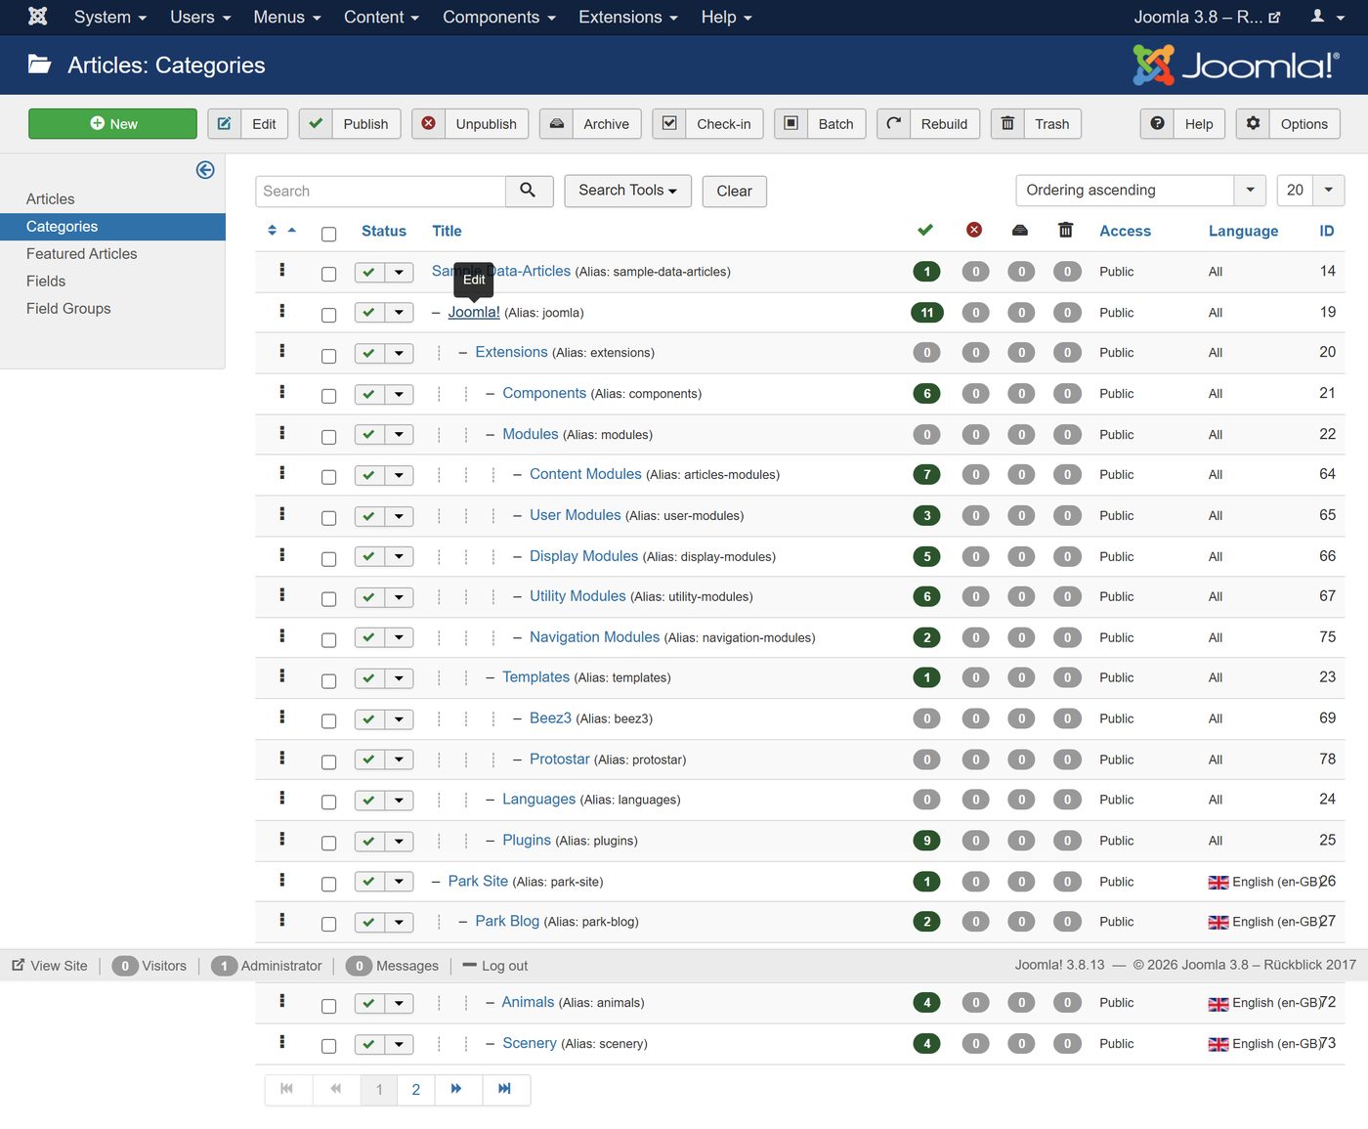Collapse sidebar with the arrow circle icon
This screenshot has width=1368, height=1129.
(x=205, y=170)
